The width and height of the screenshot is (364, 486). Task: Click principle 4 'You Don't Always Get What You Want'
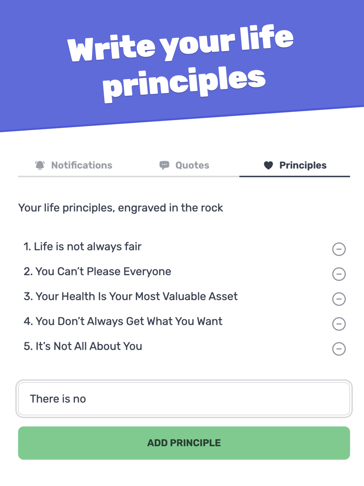point(123,321)
